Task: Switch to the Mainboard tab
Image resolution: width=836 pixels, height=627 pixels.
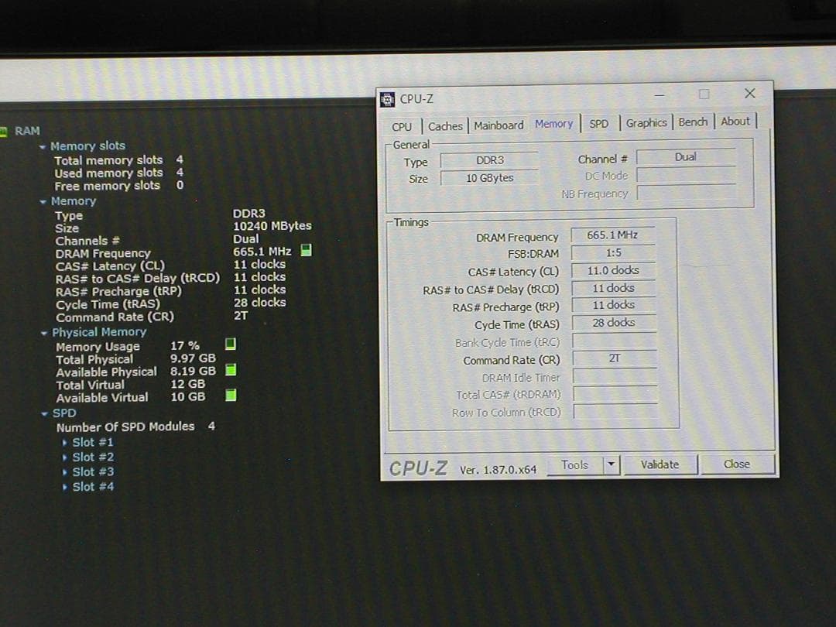Action: tap(499, 125)
